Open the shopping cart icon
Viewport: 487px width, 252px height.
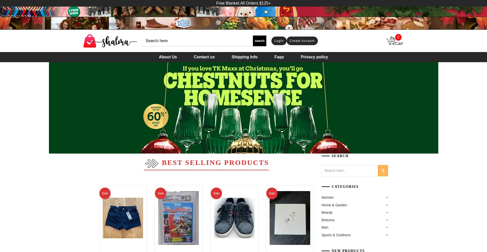(391, 41)
